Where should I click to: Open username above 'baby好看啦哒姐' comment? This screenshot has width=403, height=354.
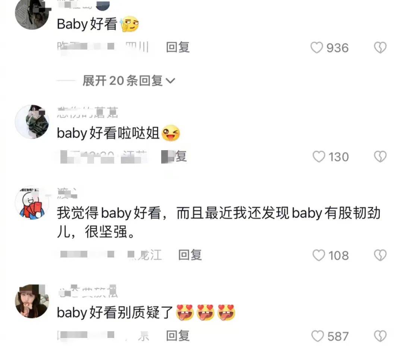click(87, 112)
